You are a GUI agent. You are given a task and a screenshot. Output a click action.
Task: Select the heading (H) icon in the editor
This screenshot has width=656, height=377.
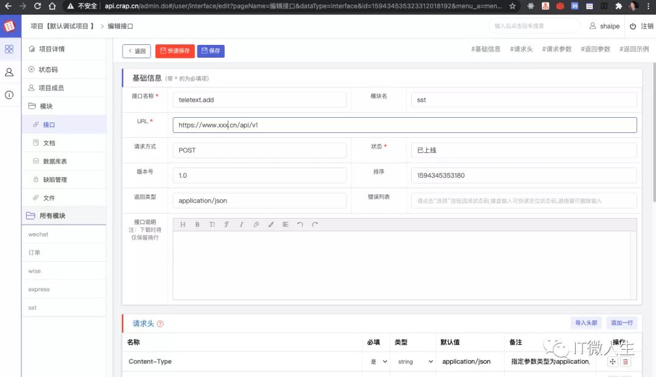(x=183, y=224)
